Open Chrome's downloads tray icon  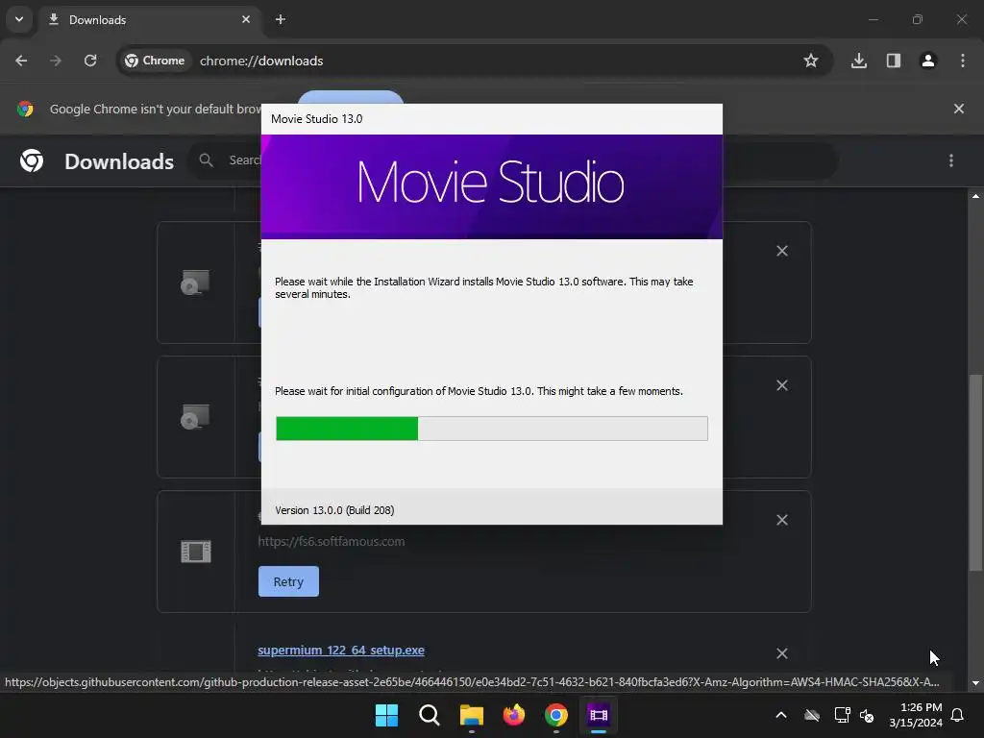point(859,61)
